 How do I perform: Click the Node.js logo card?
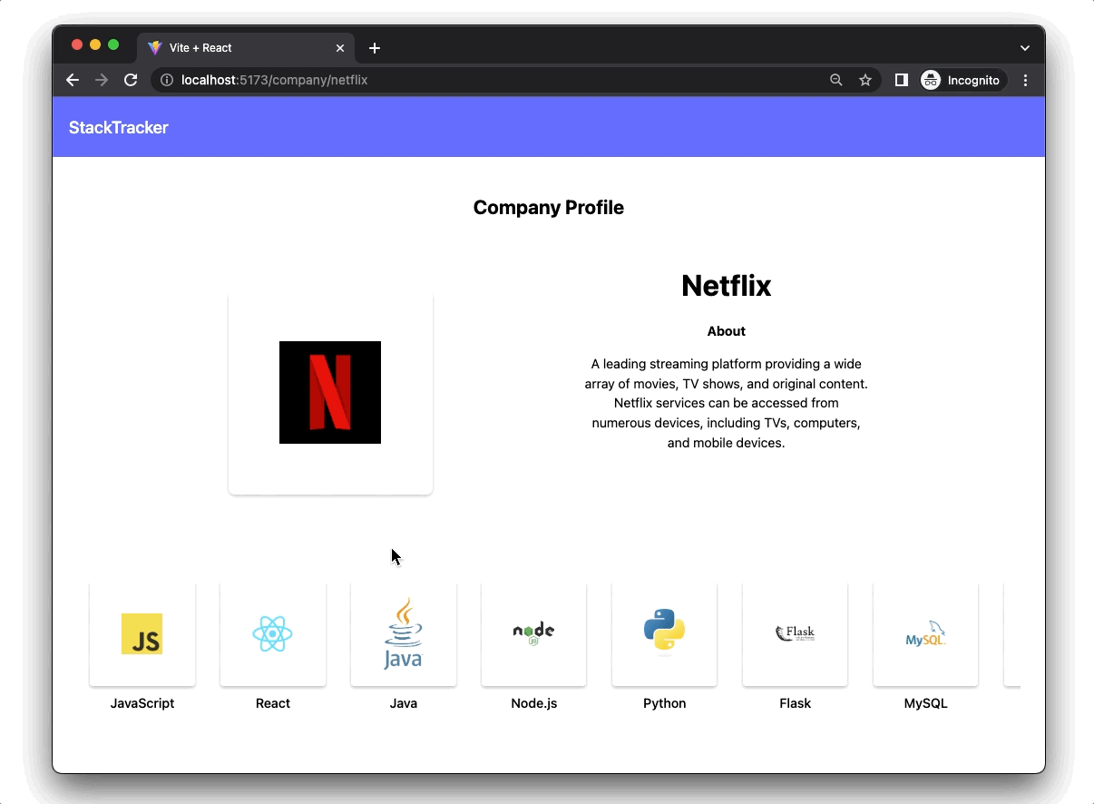pos(534,634)
